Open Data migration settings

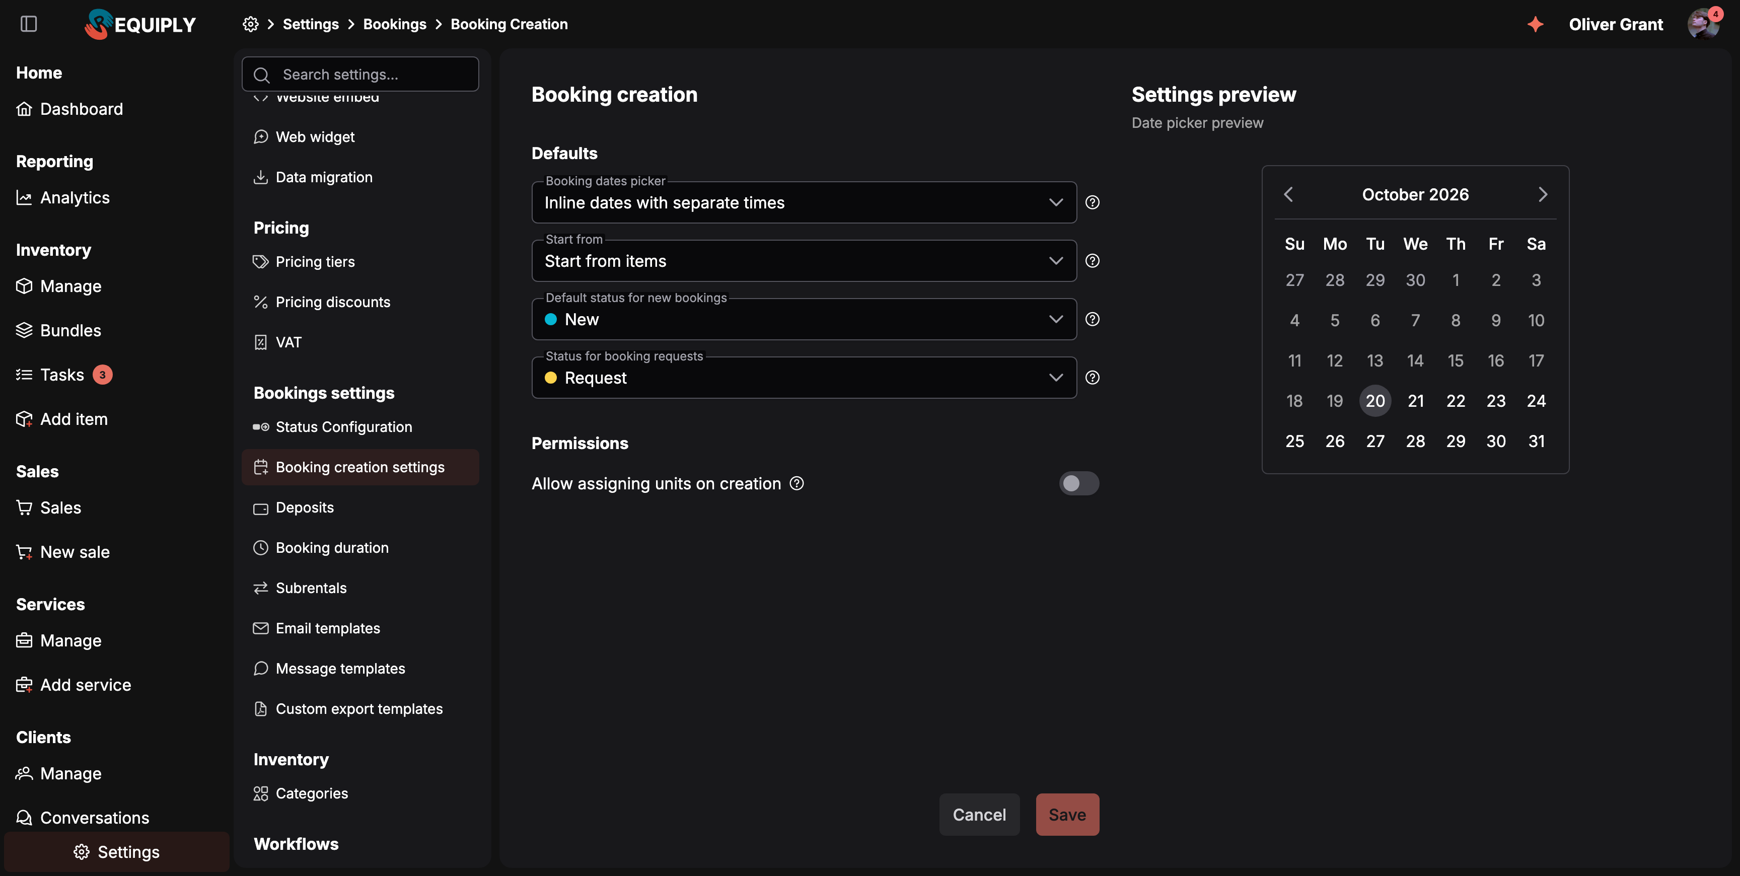click(x=360, y=177)
